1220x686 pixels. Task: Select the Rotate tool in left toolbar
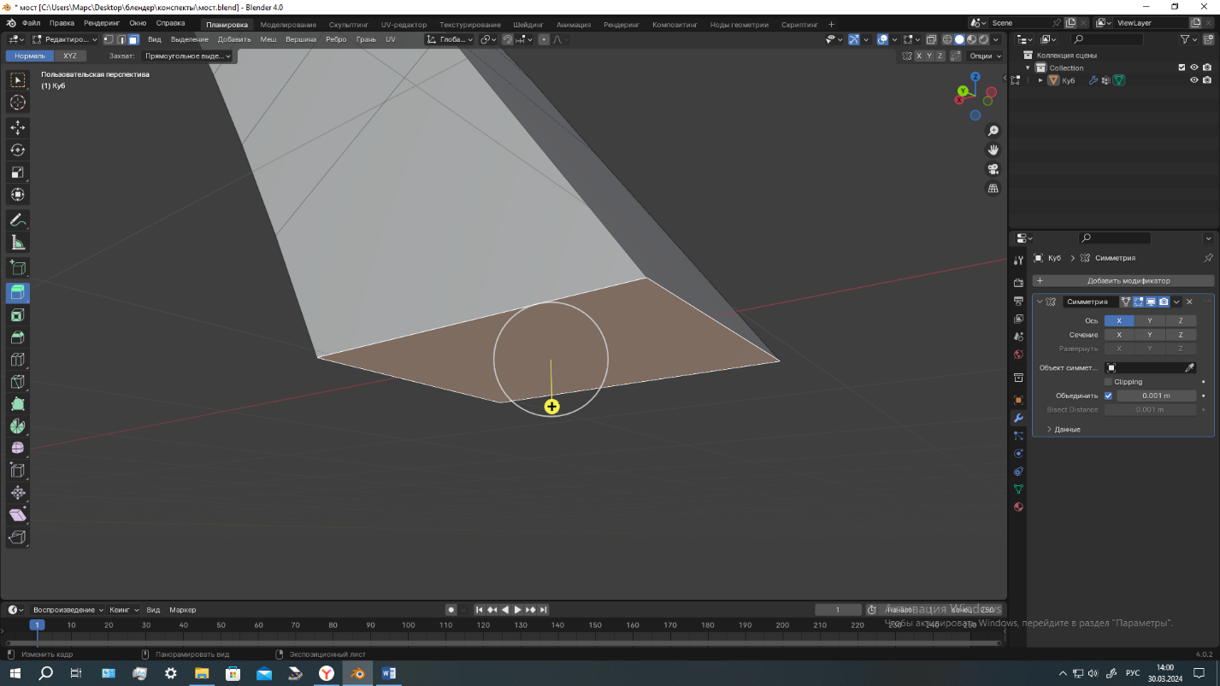click(x=17, y=150)
